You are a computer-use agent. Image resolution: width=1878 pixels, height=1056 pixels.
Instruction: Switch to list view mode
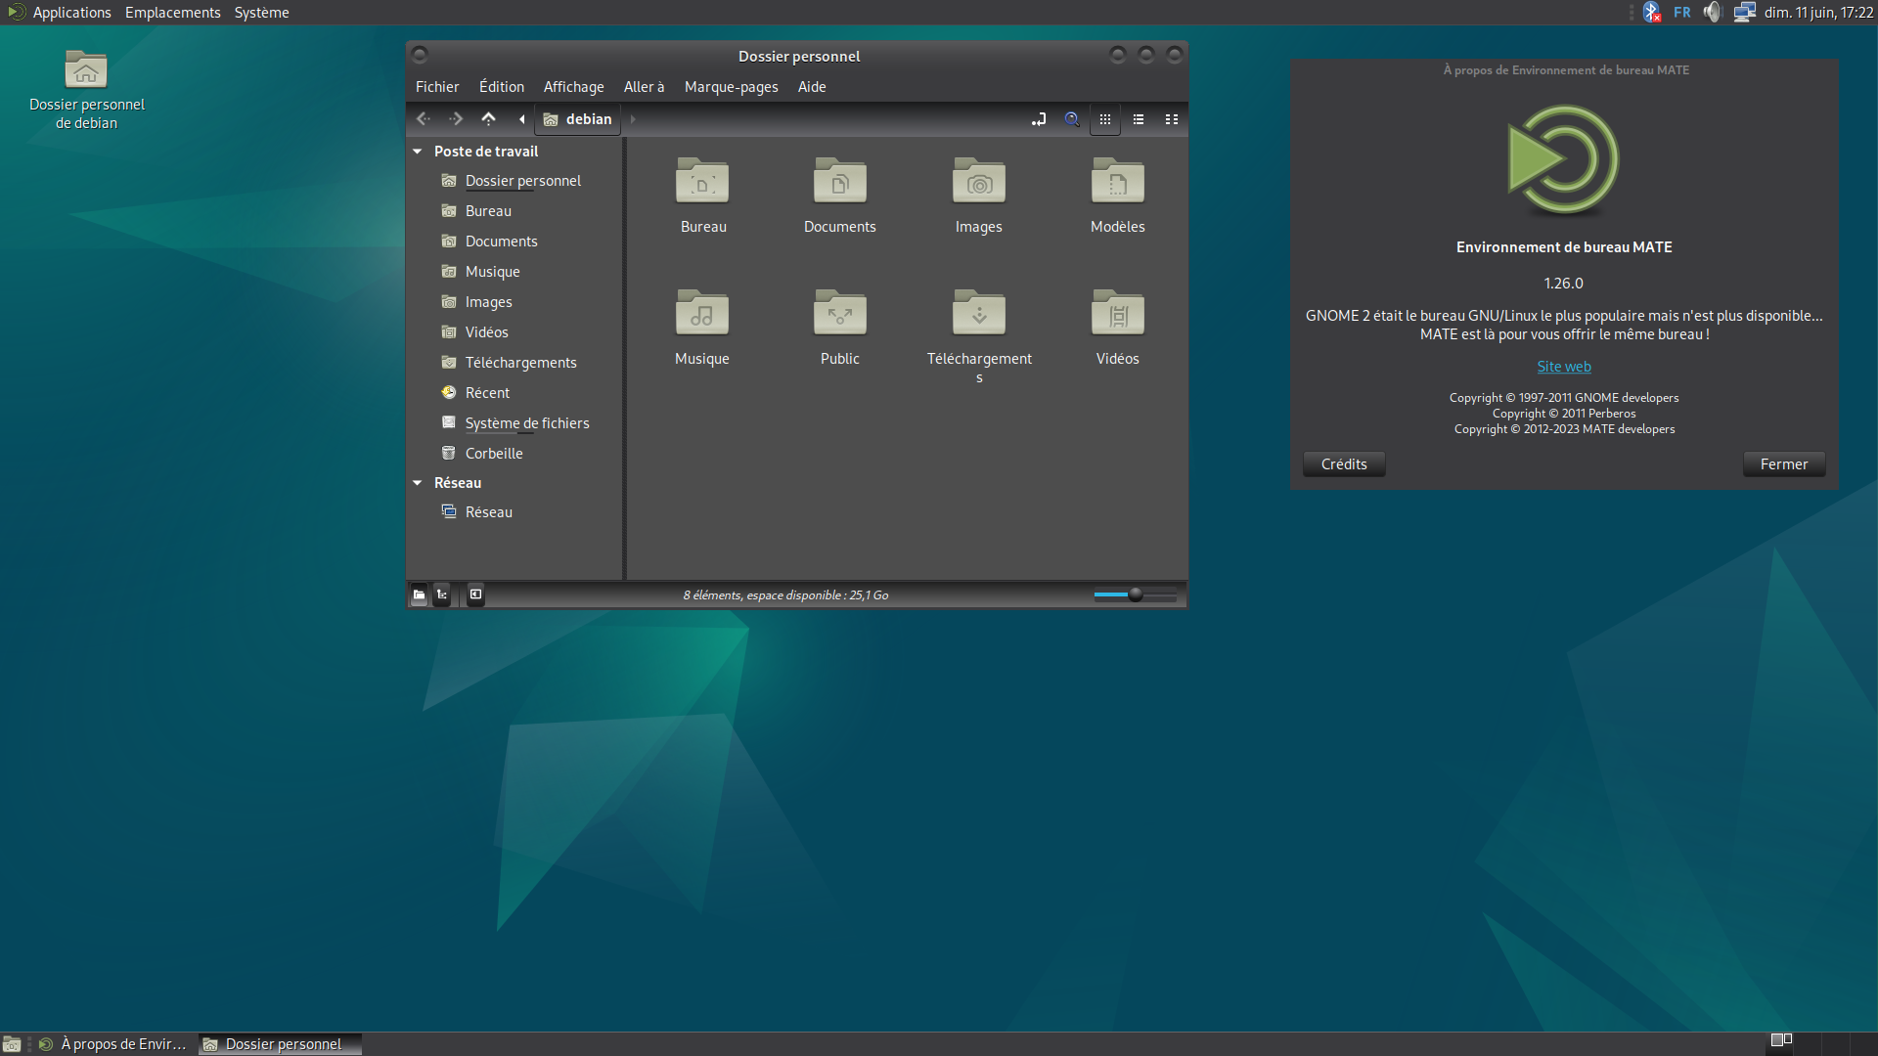[1139, 119]
